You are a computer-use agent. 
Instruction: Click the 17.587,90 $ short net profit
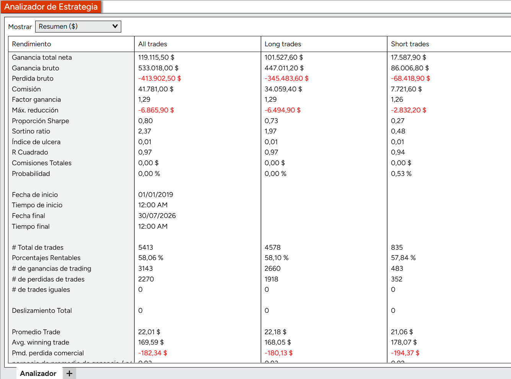click(408, 57)
